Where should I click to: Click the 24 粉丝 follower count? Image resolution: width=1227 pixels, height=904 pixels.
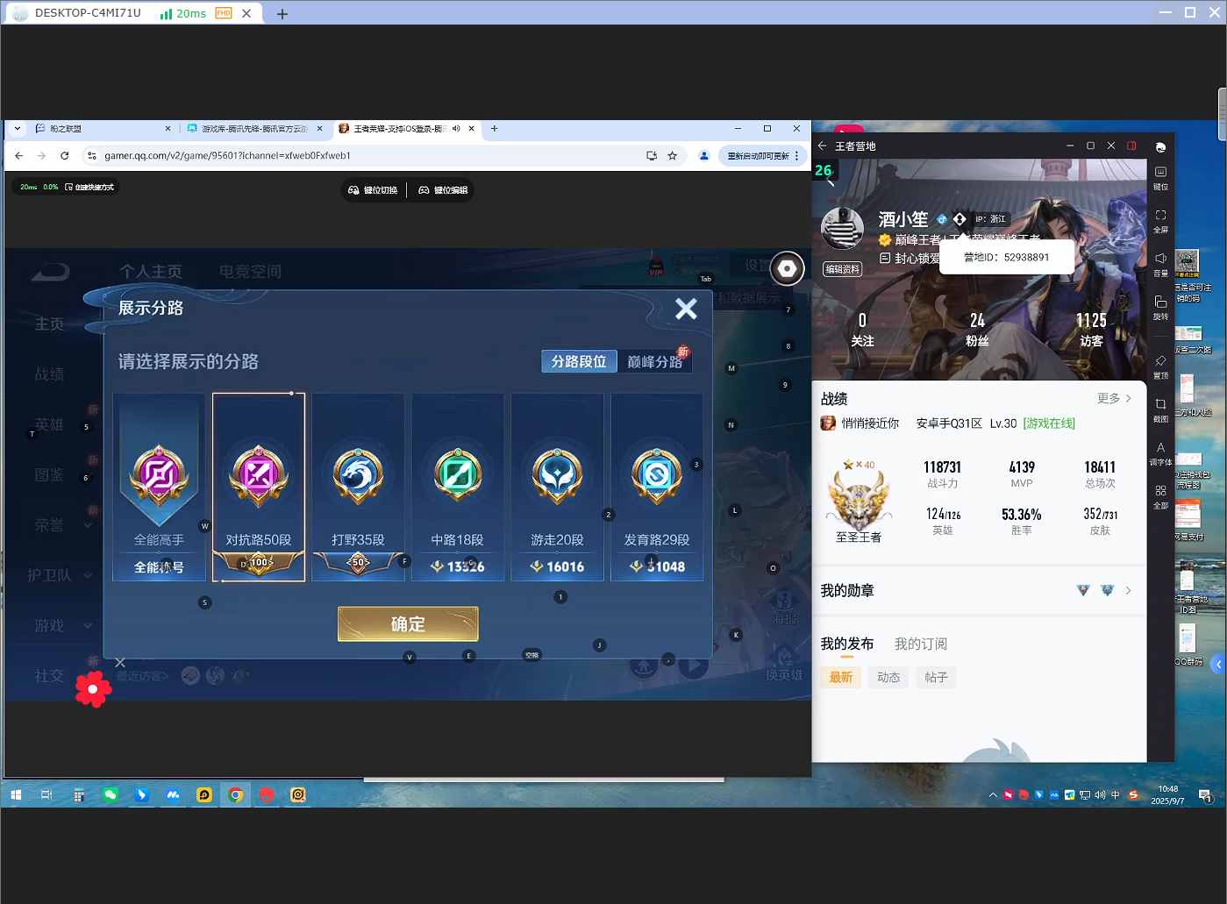click(x=977, y=330)
